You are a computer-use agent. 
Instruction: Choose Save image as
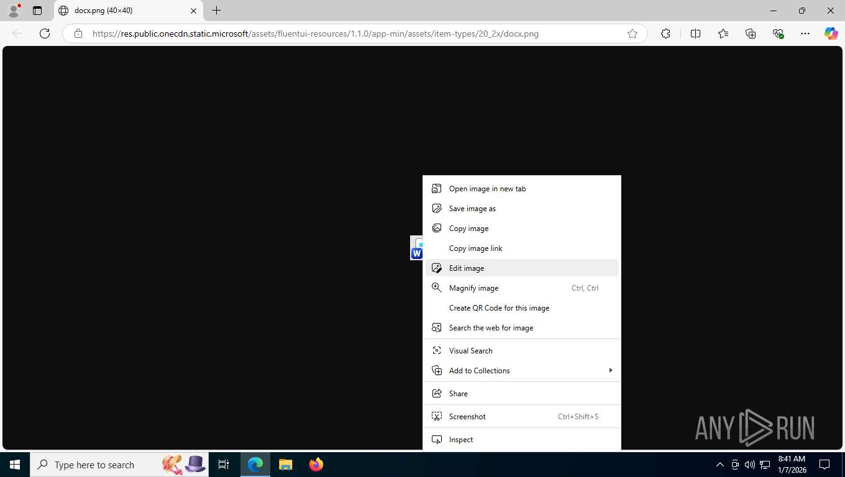click(x=522, y=209)
